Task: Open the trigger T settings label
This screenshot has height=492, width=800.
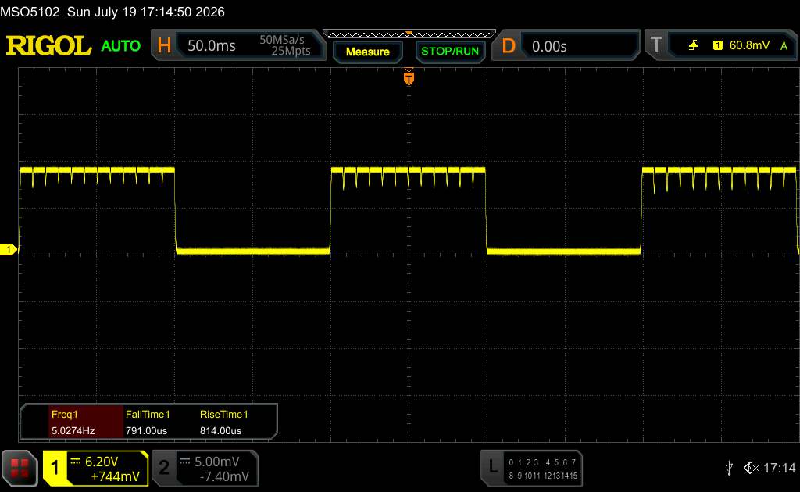Action: [x=656, y=45]
